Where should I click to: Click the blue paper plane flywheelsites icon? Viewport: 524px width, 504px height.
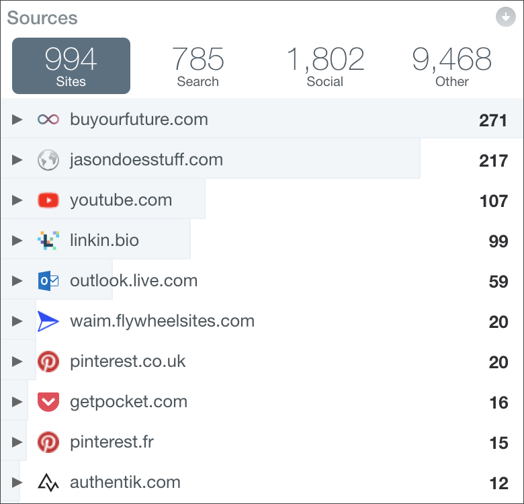click(x=48, y=321)
